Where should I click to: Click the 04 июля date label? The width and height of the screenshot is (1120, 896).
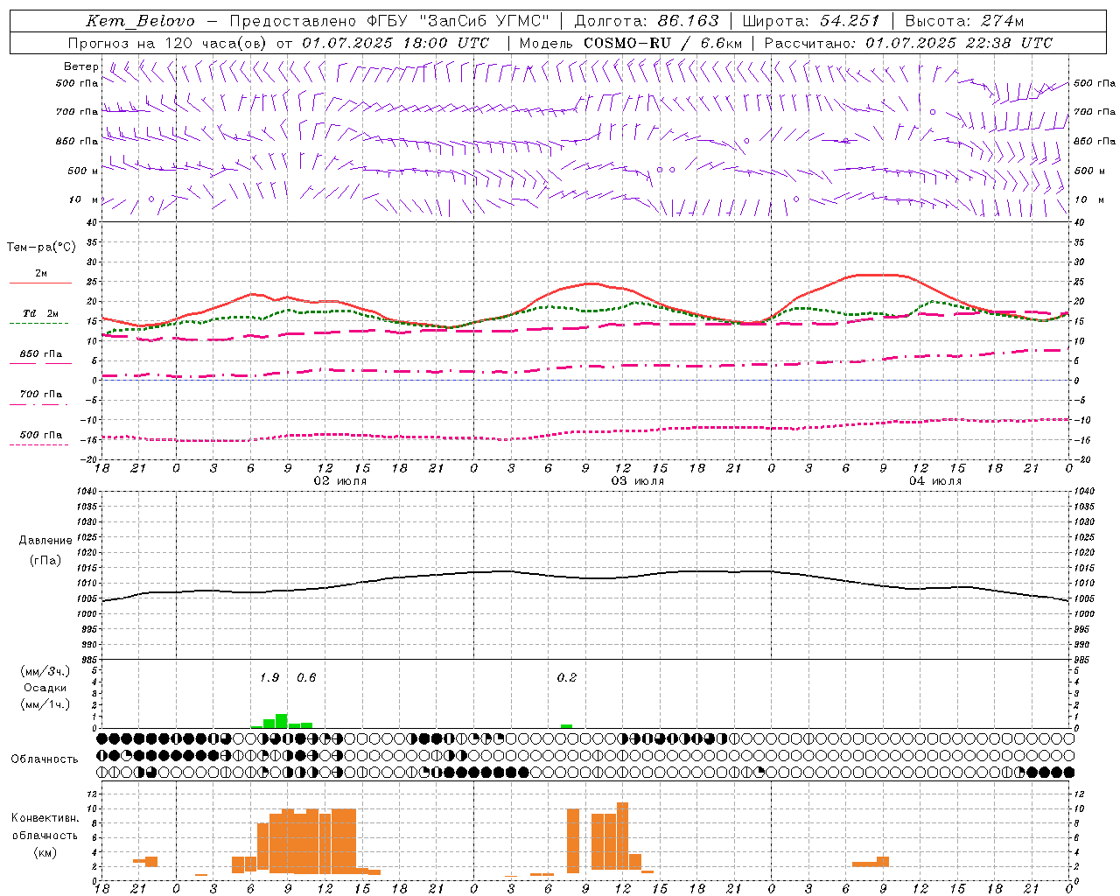pos(934,481)
